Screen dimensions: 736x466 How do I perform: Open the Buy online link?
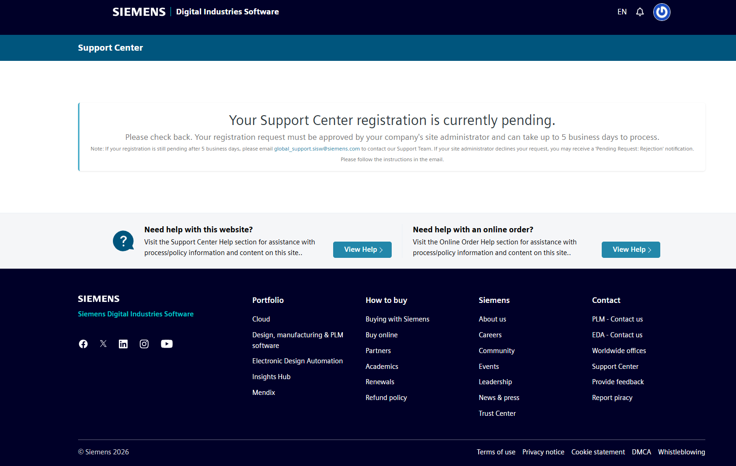pos(381,335)
